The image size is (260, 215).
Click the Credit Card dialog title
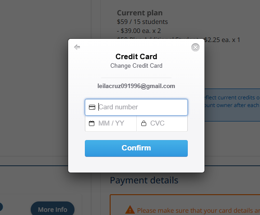136,56
